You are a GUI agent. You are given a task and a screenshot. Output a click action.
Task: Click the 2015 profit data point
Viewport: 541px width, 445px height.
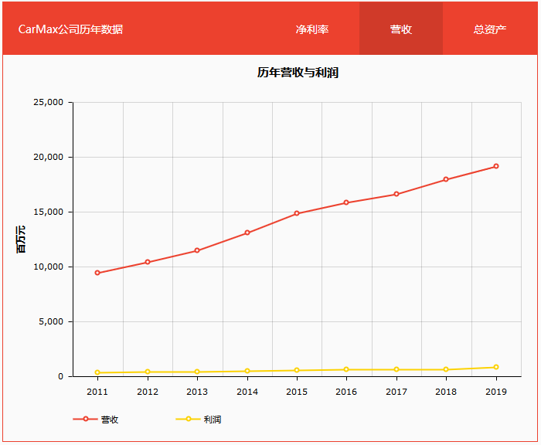tap(297, 371)
